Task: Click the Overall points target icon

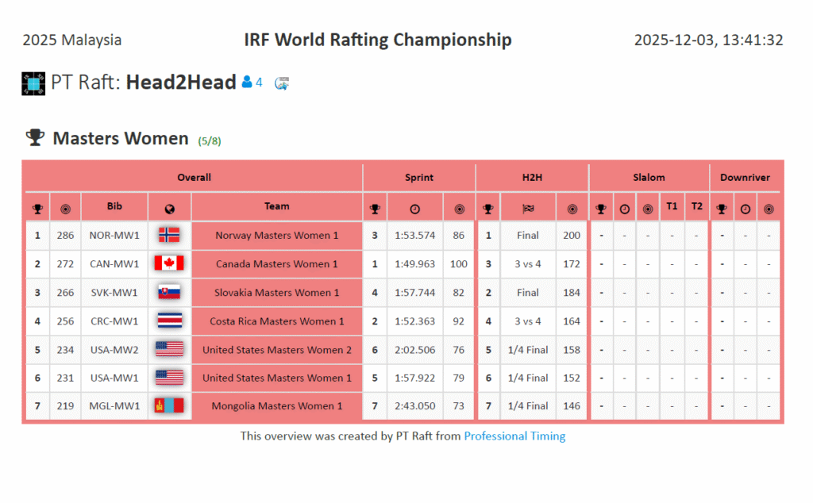Action: click(65, 209)
